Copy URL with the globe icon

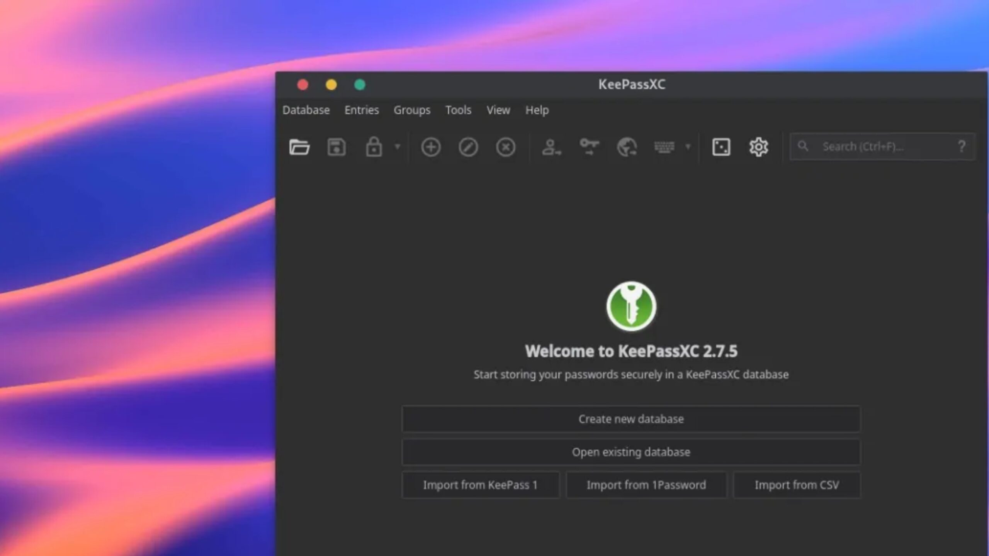(627, 147)
